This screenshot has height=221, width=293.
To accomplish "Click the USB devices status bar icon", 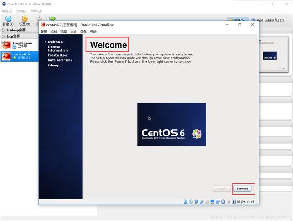I will [201, 202].
